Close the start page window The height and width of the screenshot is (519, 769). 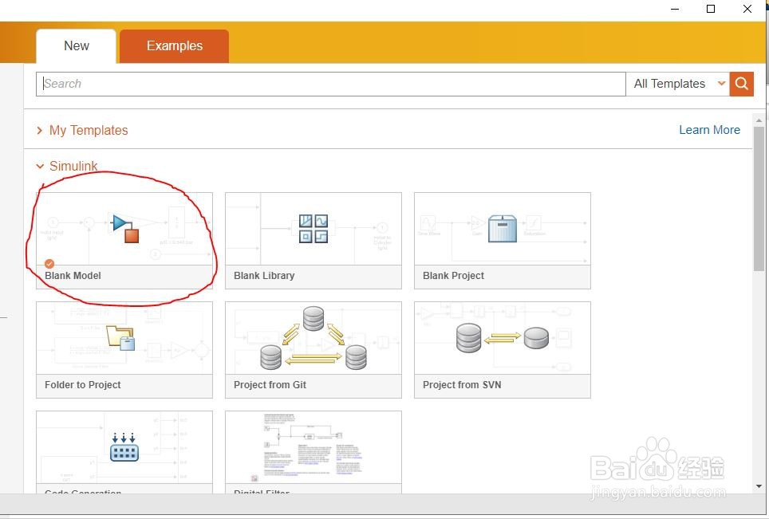(747, 9)
